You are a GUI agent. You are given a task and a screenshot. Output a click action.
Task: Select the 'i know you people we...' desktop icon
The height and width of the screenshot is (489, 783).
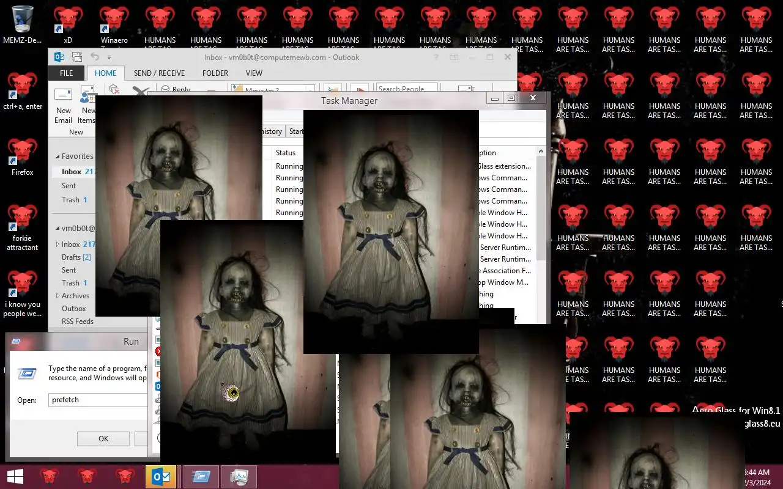pyautogui.click(x=23, y=293)
